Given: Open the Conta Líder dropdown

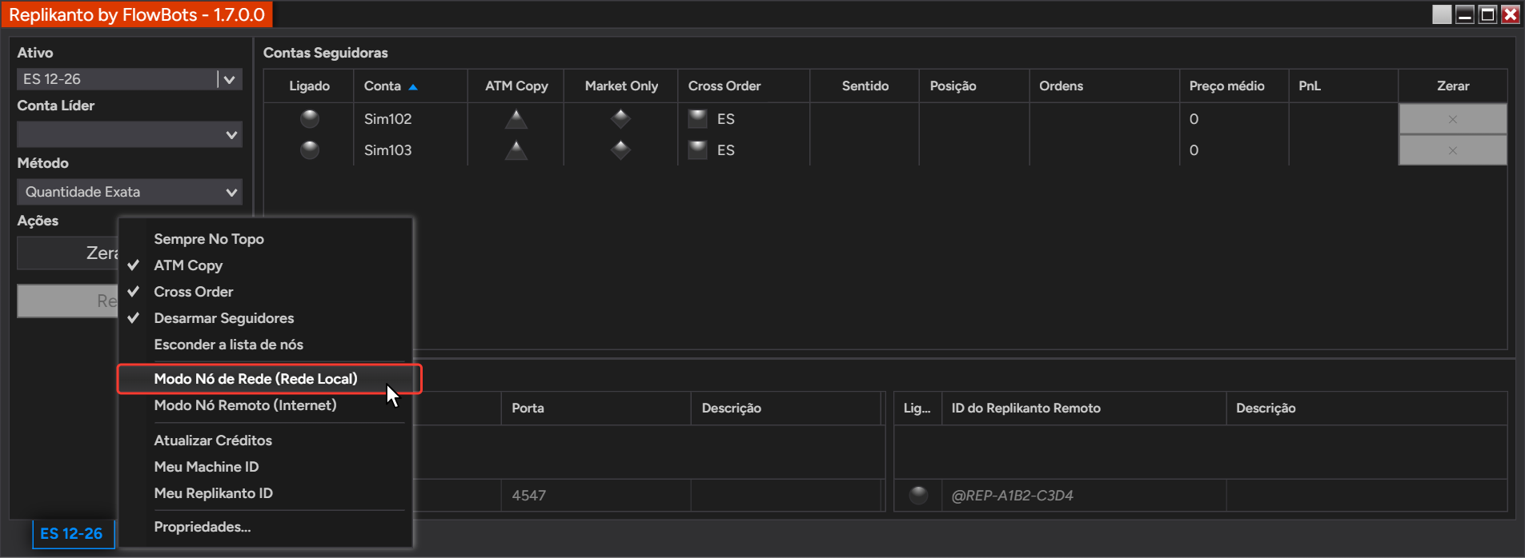Looking at the screenshot, I should 130,134.
